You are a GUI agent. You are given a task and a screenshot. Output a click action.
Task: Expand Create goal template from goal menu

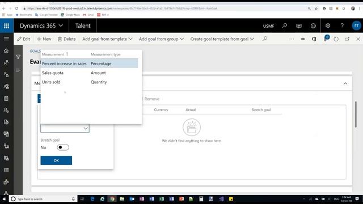coord(222,39)
